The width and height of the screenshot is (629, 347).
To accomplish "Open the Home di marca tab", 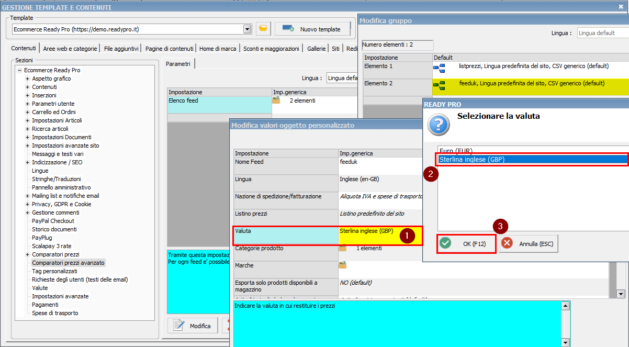I will click(x=218, y=49).
